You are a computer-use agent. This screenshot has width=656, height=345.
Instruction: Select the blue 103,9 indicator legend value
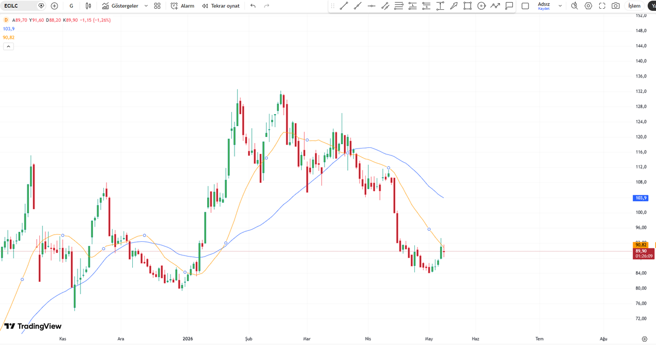pos(8,28)
